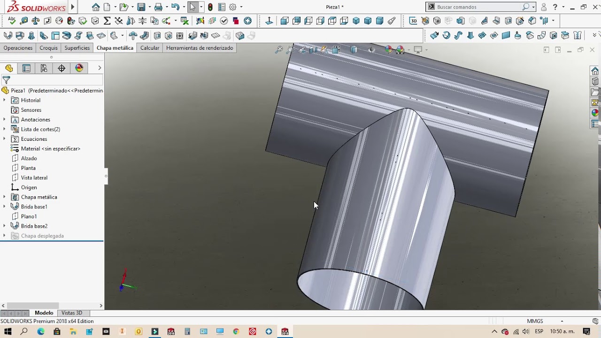Viewport: 601px width, 338px height.
Task: Open the FeatureManager design tree tab
Action: pos(9,69)
